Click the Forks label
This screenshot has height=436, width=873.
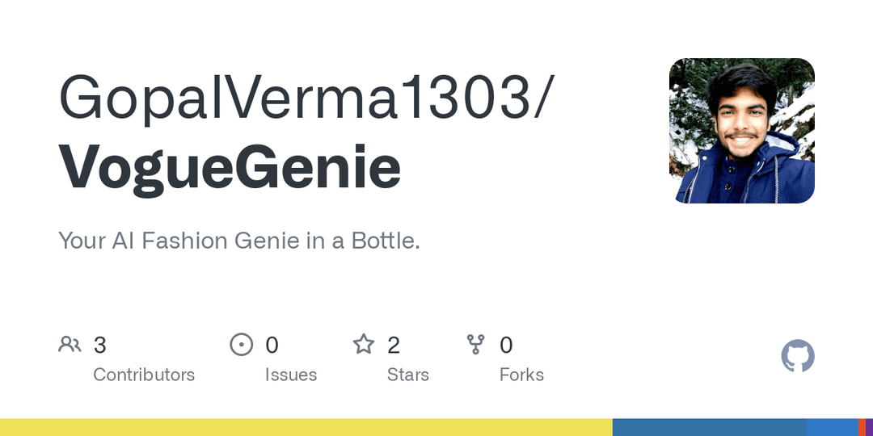coord(521,375)
